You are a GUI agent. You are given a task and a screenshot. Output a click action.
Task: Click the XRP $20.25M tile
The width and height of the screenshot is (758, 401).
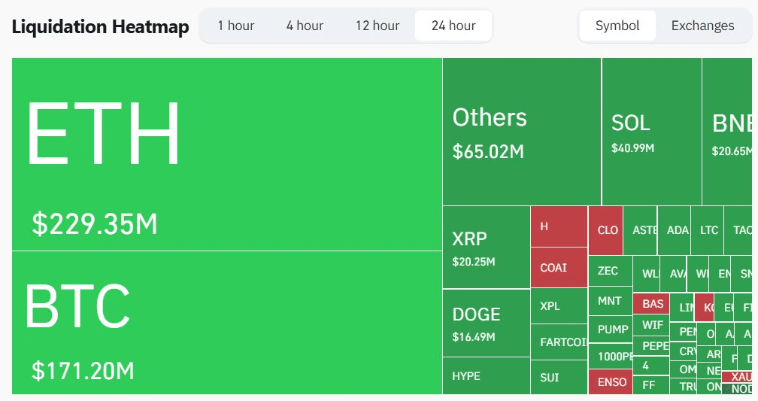click(x=486, y=248)
